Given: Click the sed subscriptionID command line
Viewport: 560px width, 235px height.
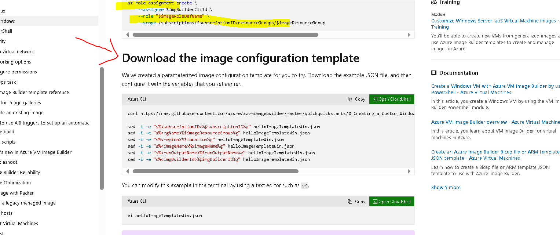Looking at the screenshot, I should click(x=224, y=126).
